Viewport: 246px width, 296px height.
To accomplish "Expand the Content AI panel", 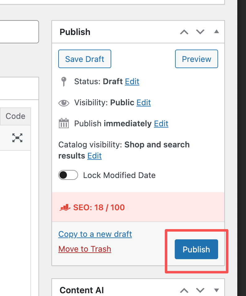I will click(217, 290).
